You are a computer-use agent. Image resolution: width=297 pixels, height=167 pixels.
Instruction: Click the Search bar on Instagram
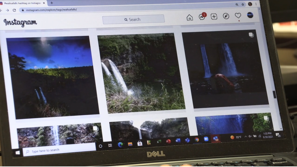[x=134, y=19]
